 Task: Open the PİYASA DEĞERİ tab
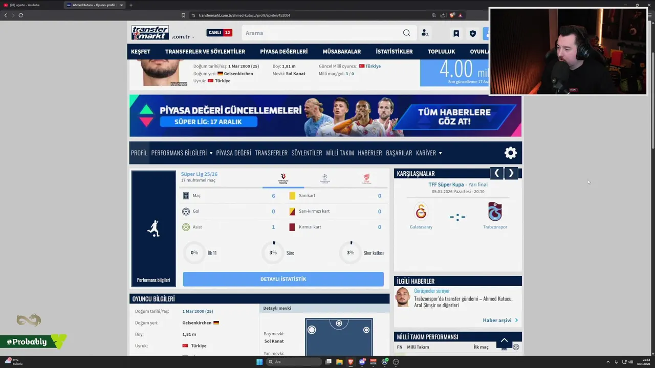coord(234,153)
